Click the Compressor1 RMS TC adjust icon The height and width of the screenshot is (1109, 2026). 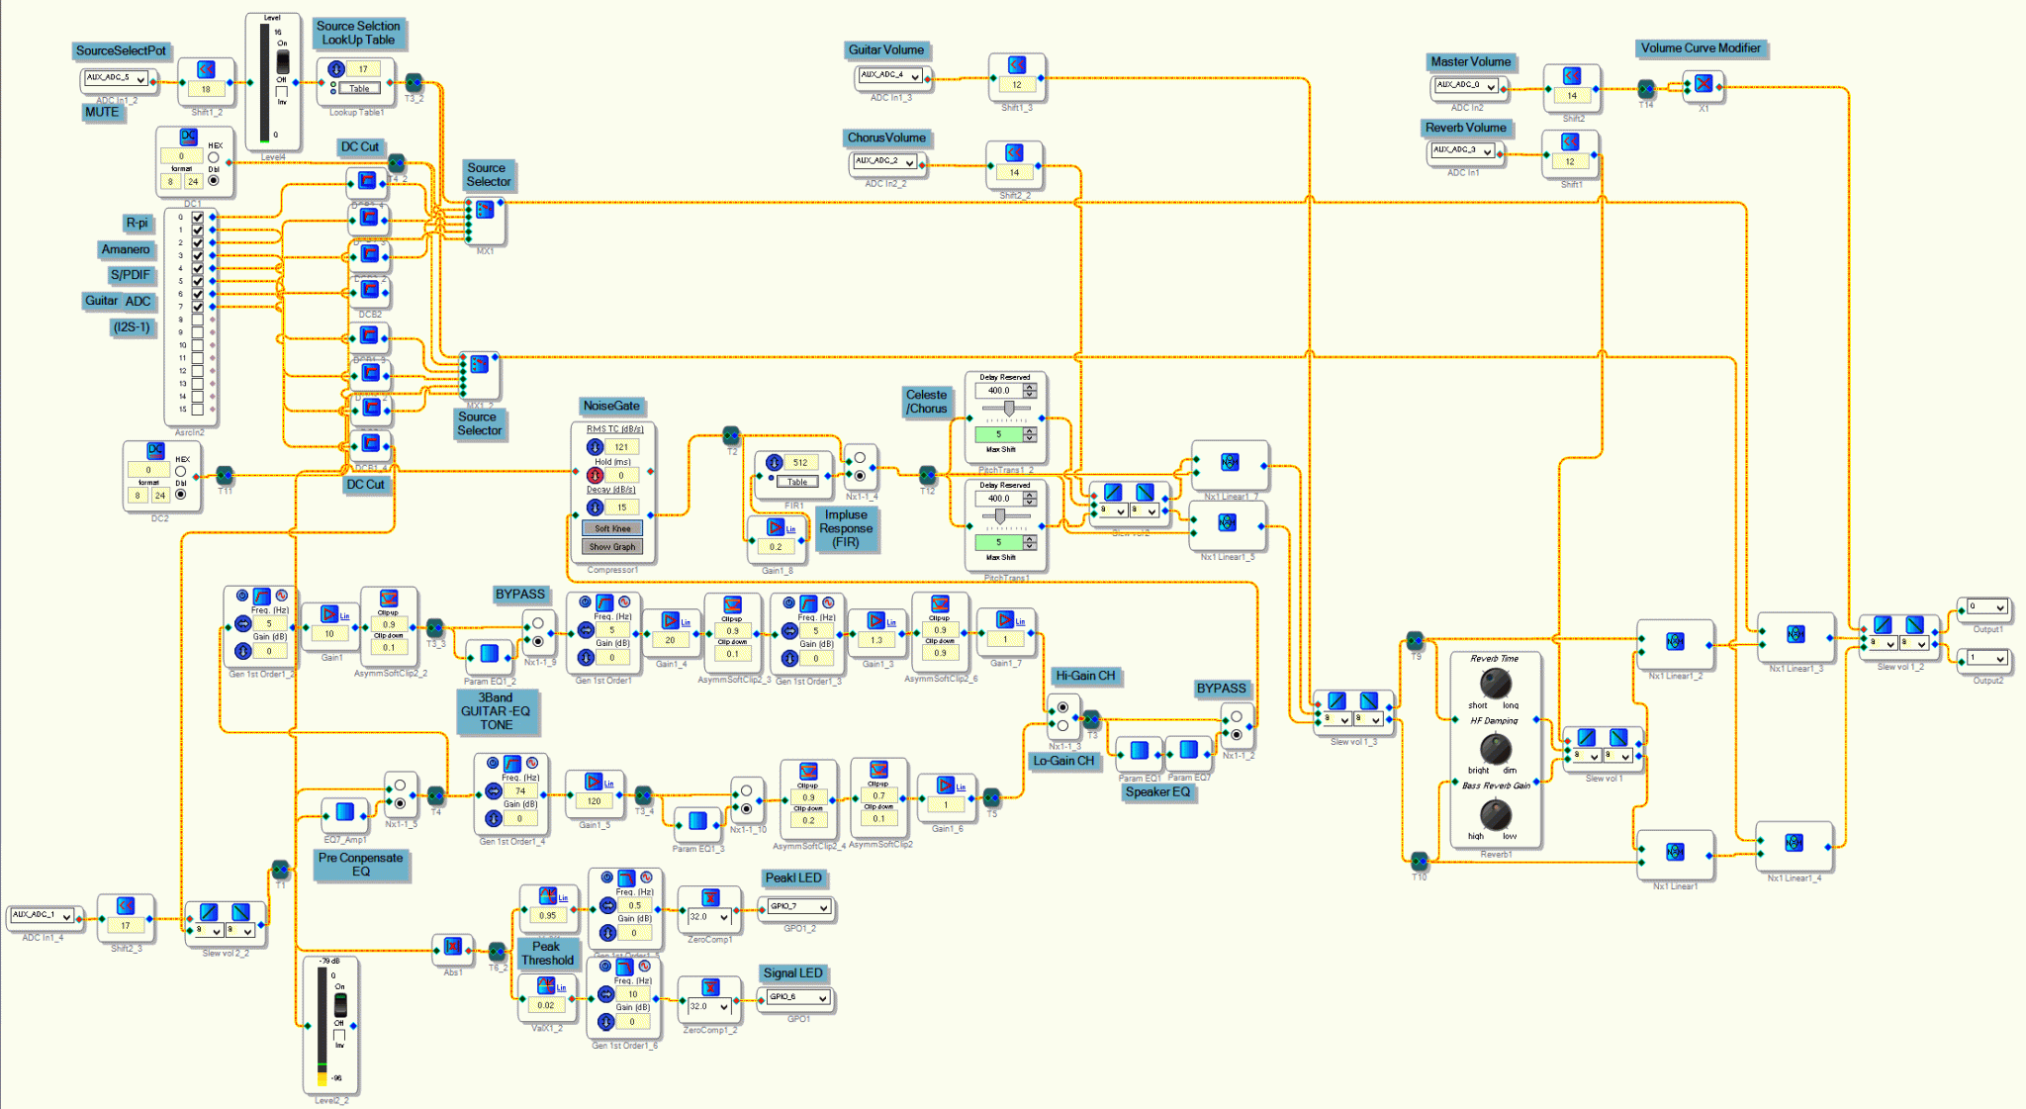click(595, 447)
